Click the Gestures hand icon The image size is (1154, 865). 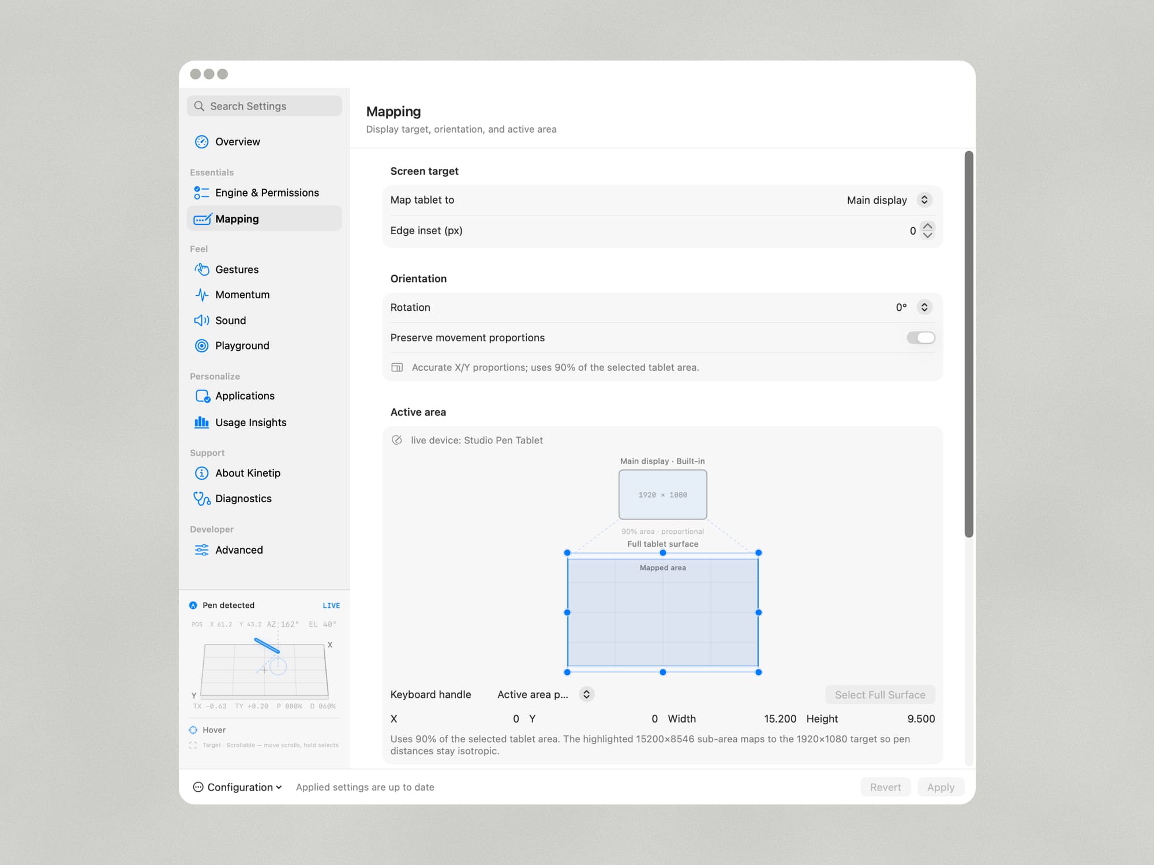coord(201,269)
